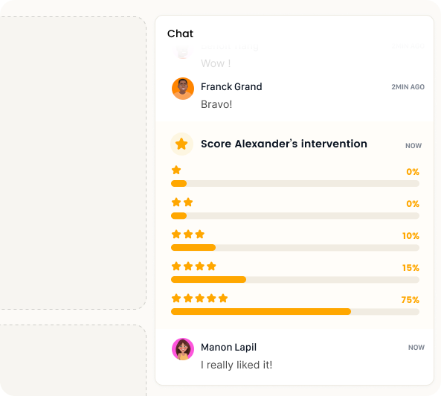Click the two-star 0% progress bar
The width and height of the screenshot is (441, 396).
coord(295,216)
